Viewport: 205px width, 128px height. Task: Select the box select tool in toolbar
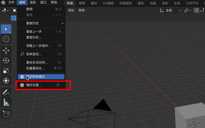(x=6, y=29)
